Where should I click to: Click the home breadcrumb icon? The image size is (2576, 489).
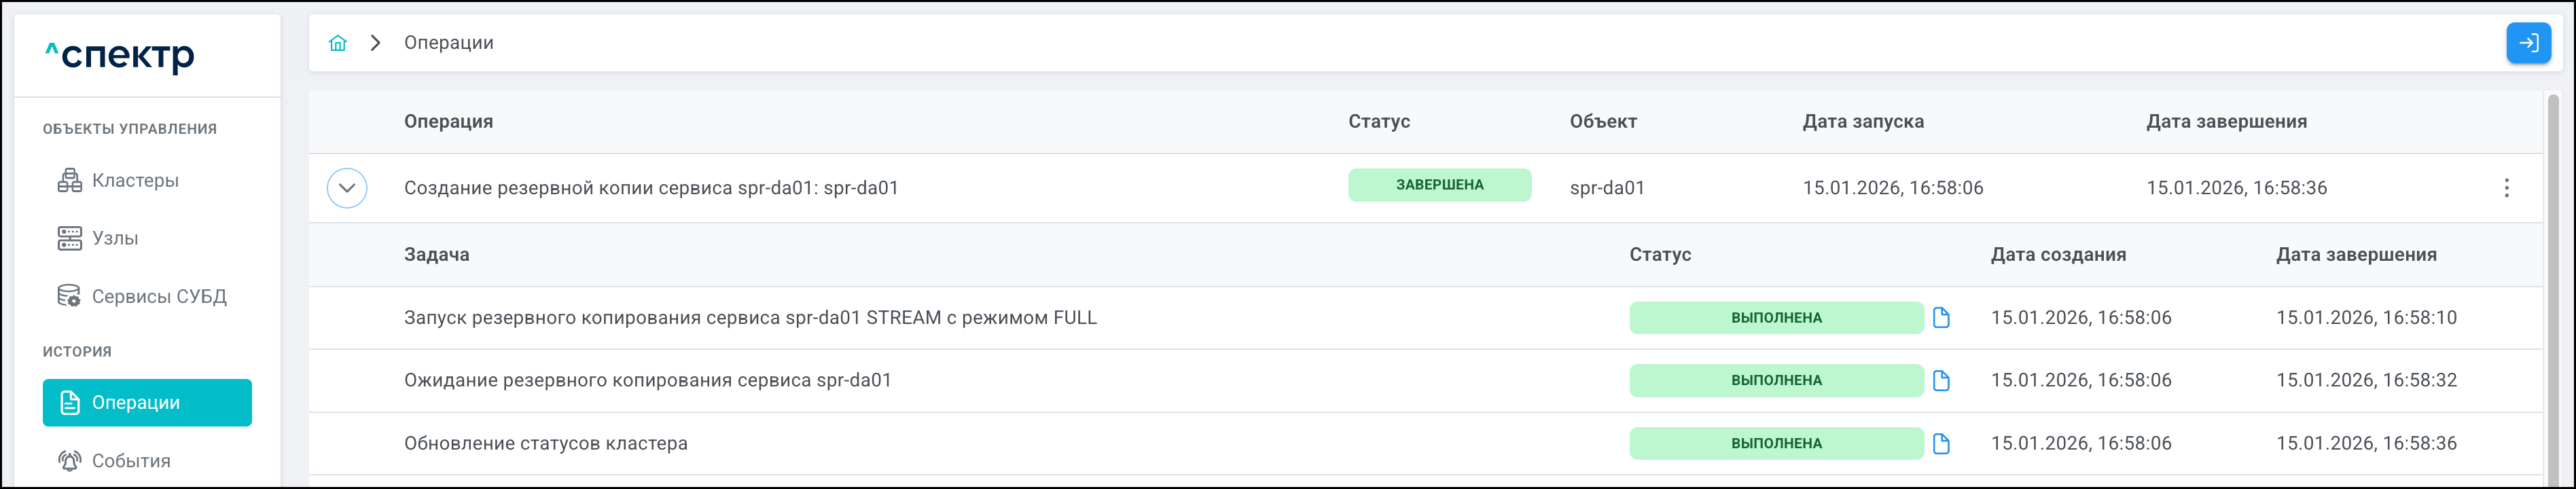coord(338,43)
